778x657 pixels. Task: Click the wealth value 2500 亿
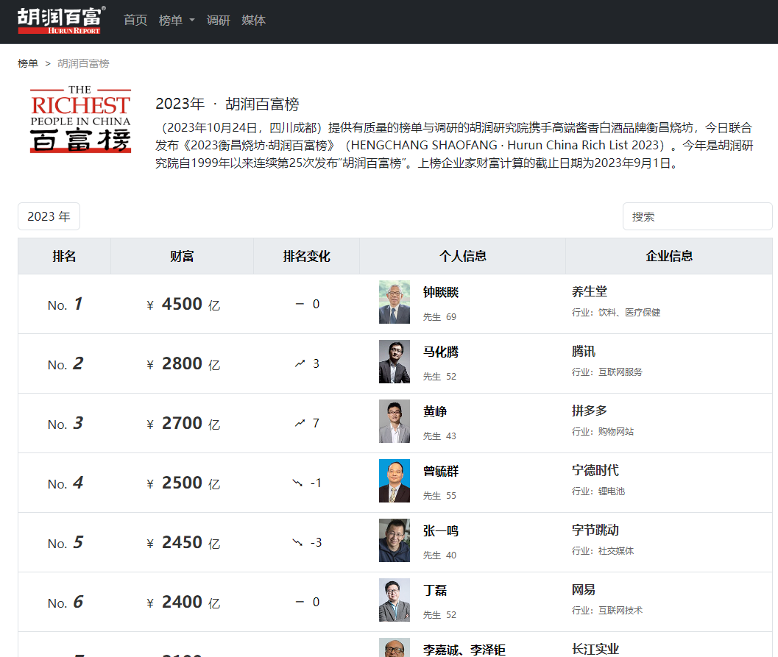[183, 483]
